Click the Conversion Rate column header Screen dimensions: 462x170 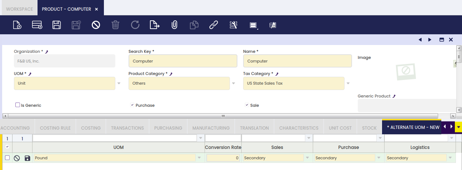(x=223, y=147)
